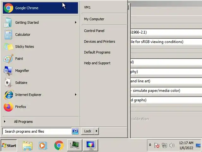Screen dimensions: 202x152
Task: Open Control Panel
Action: click(x=94, y=31)
